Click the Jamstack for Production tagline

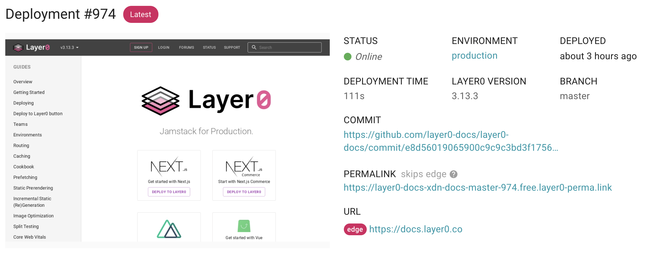click(x=206, y=131)
